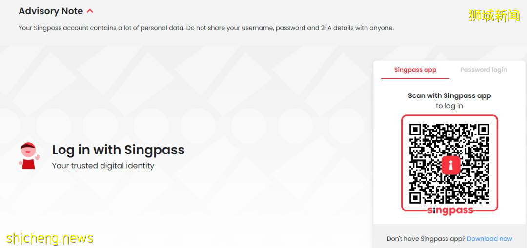Click the 'Your trusted digital identity' tagline
This screenshot has width=527, height=248.
point(103,166)
